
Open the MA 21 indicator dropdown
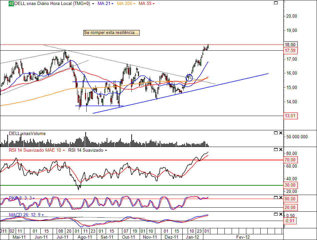112,4
